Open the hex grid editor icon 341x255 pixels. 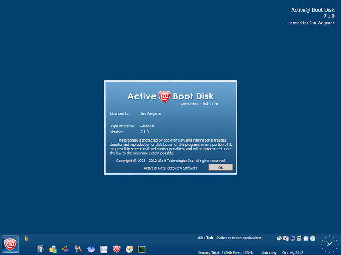(104, 249)
